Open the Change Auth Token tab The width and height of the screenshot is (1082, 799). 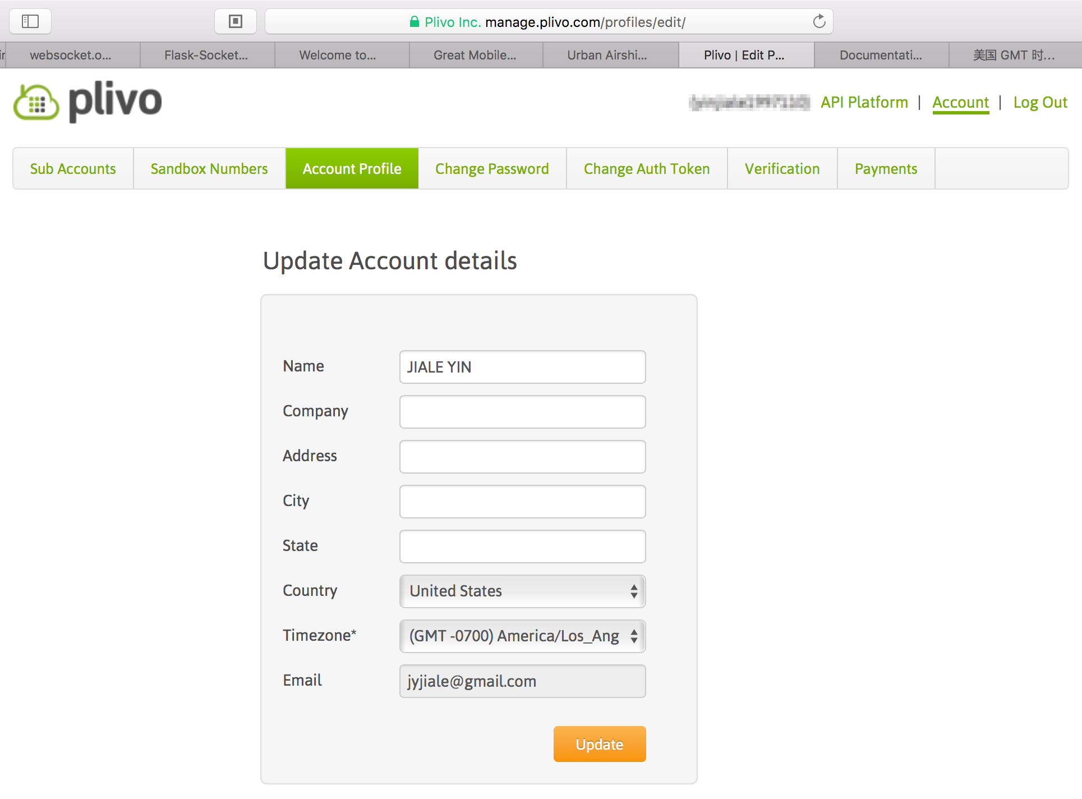[647, 169]
